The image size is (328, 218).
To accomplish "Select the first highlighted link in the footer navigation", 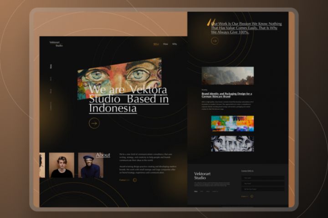I will (x=196, y=191).
